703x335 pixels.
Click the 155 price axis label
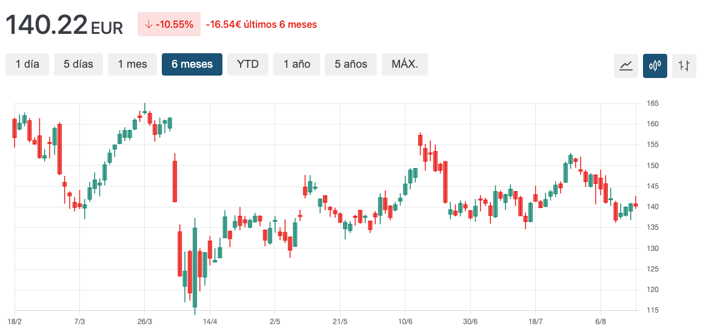tap(652, 145)
